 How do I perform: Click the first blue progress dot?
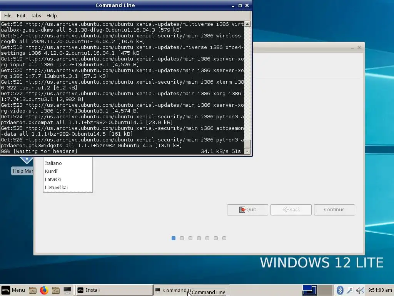(x=174, y=238)
